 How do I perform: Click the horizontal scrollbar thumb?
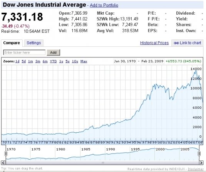[x=102, y=163]
